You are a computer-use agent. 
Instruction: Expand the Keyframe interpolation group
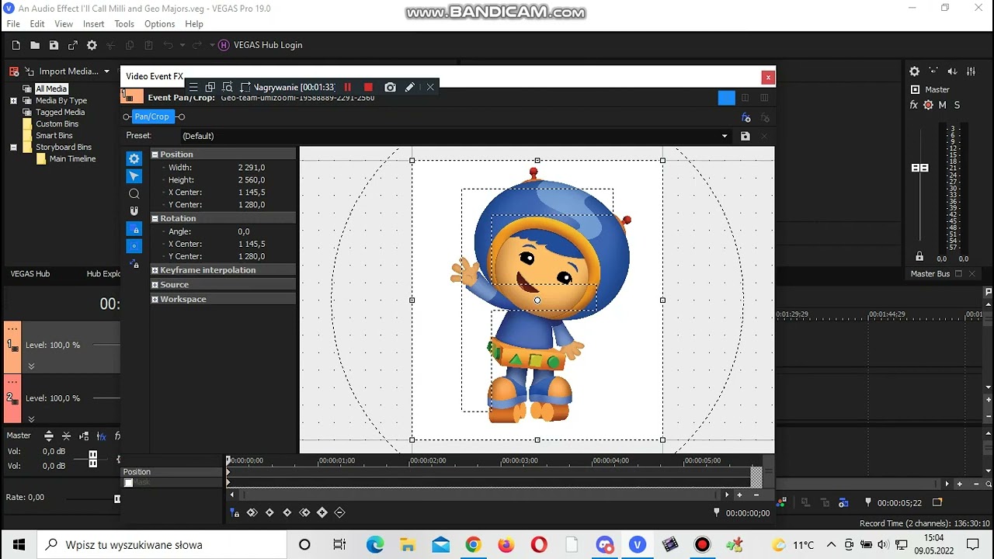[155, 270]
